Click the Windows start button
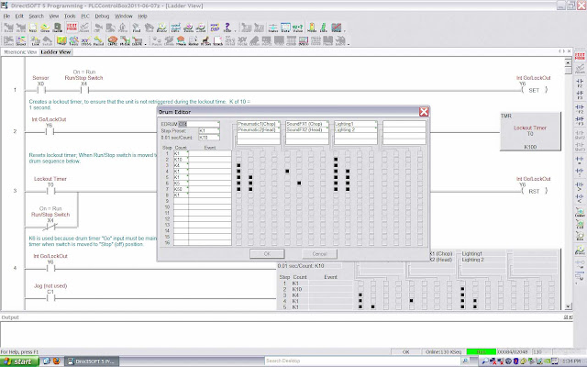The width and height of the screenshot is (587, 367). tap(18, 361)
